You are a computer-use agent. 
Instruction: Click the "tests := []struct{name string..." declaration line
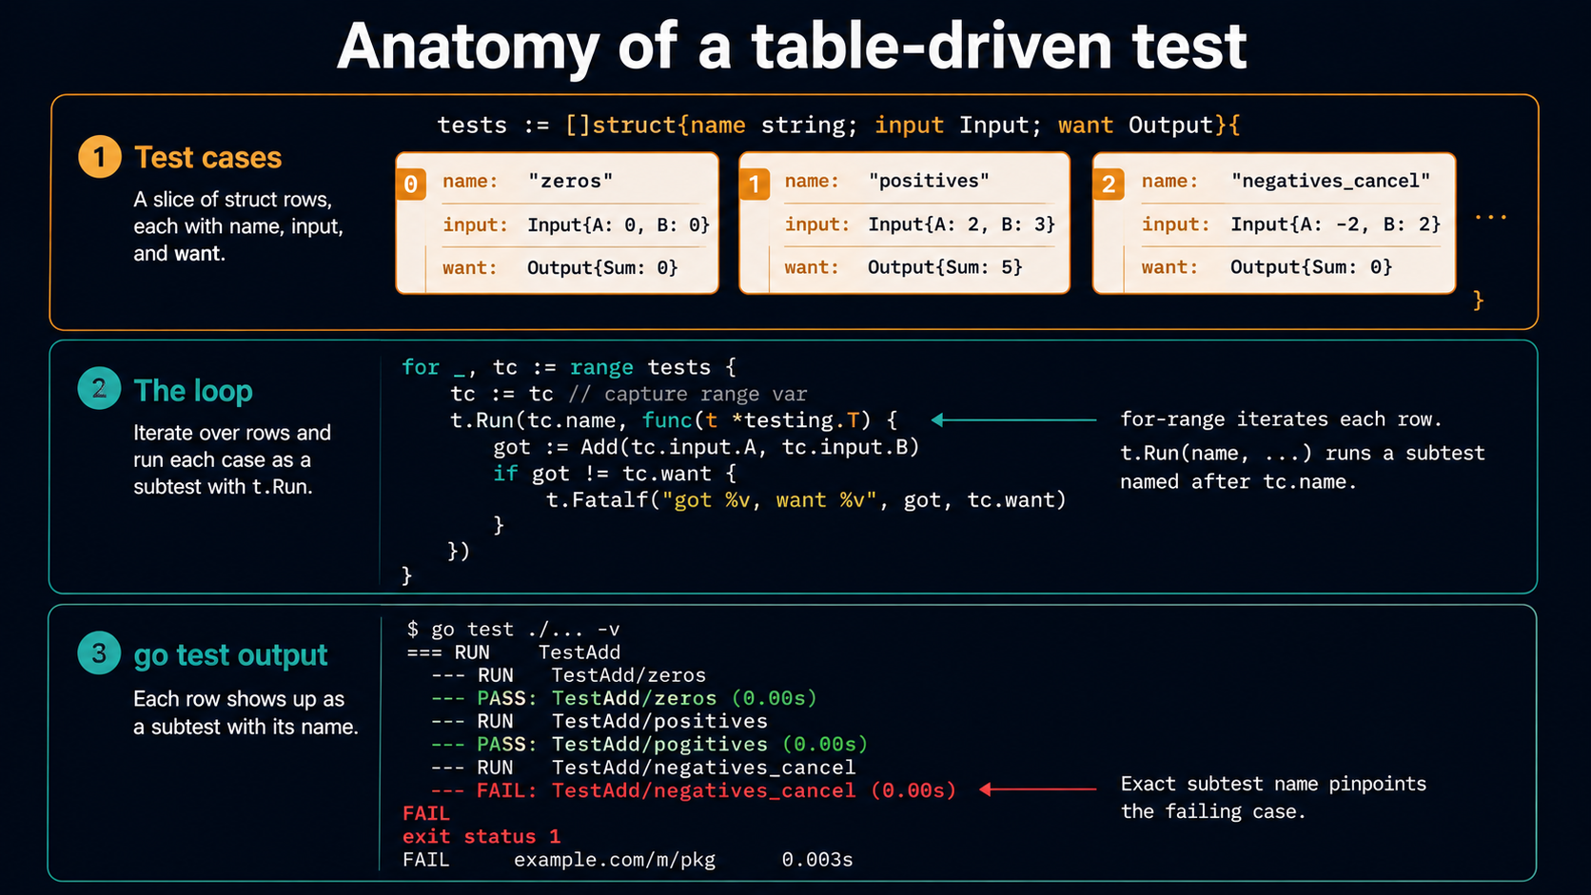tap(838, 125)
